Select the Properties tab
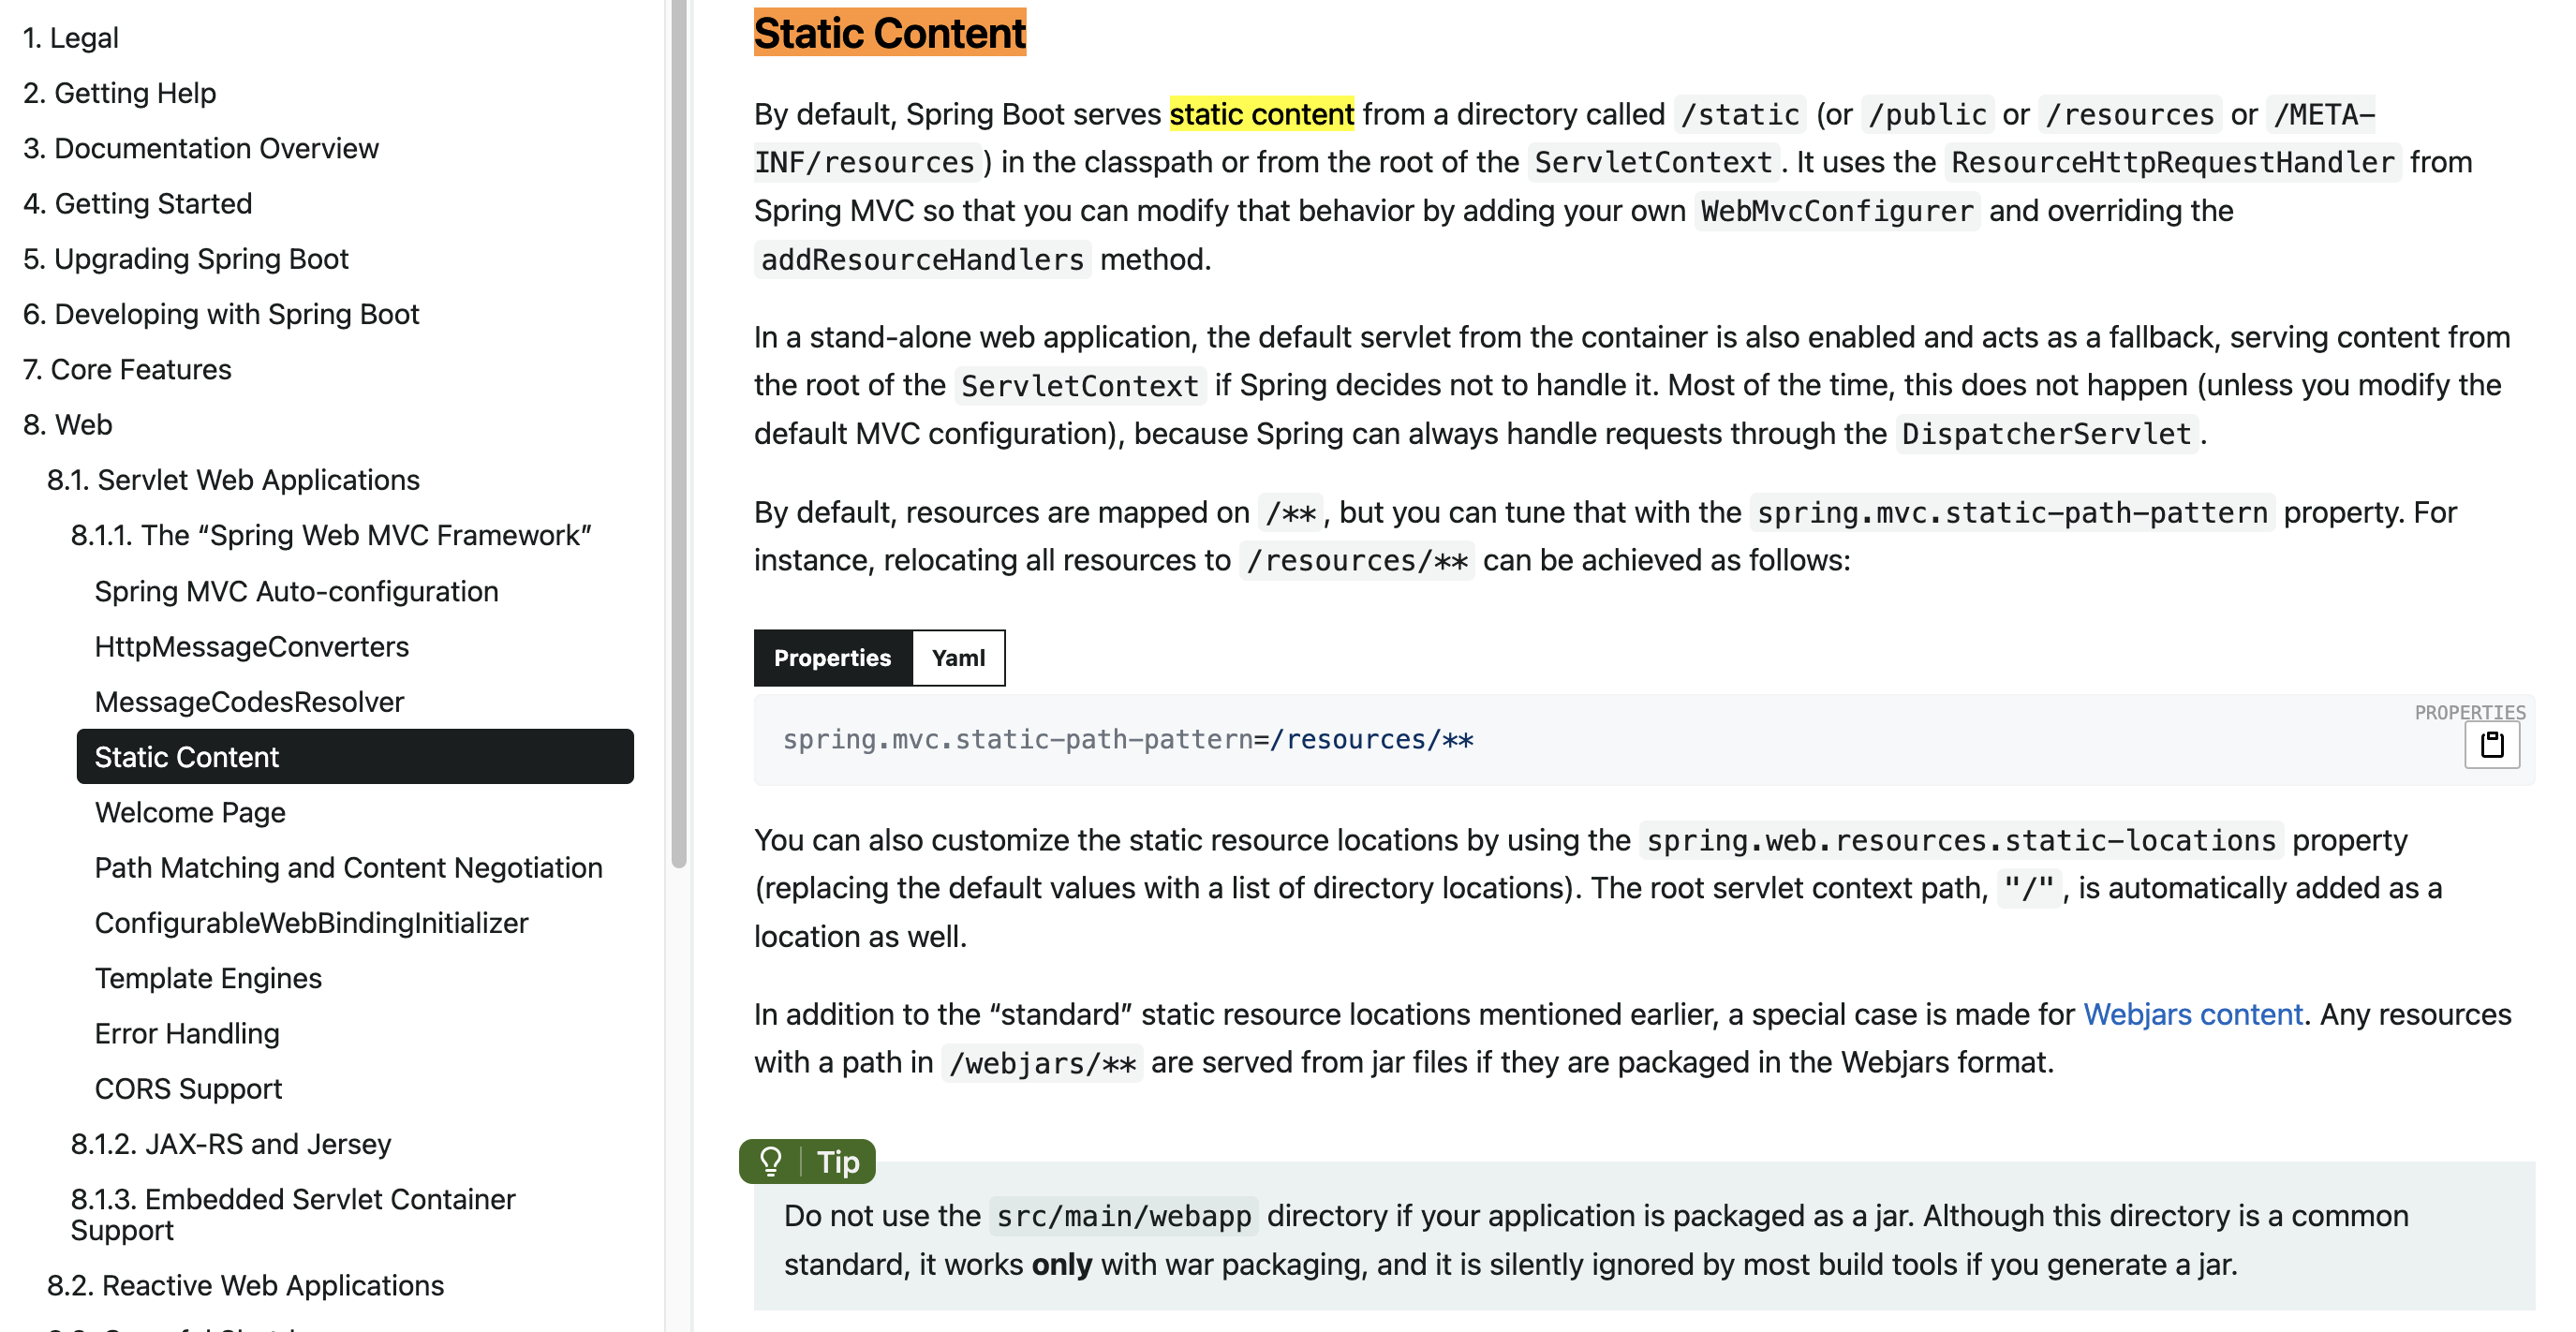Viewport: 2576px width, 1332px height. coord(832,658)
